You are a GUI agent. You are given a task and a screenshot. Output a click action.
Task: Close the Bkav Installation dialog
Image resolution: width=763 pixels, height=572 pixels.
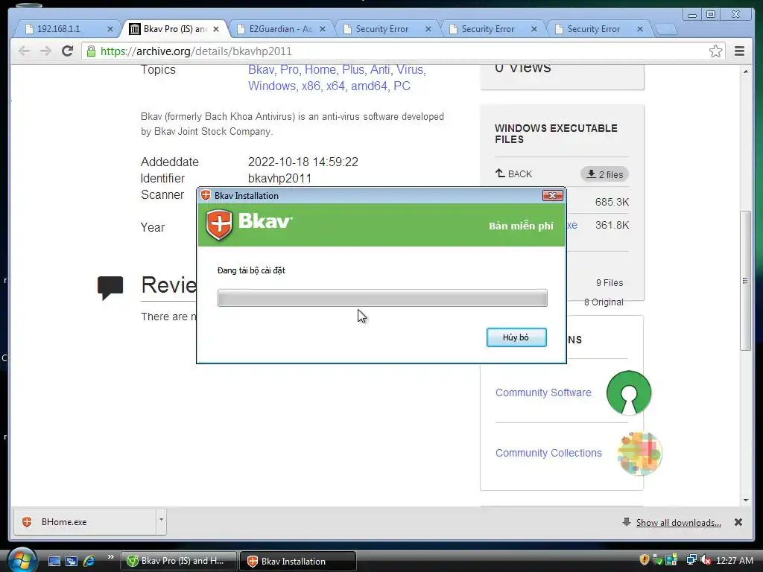click(x=552, y=196)
